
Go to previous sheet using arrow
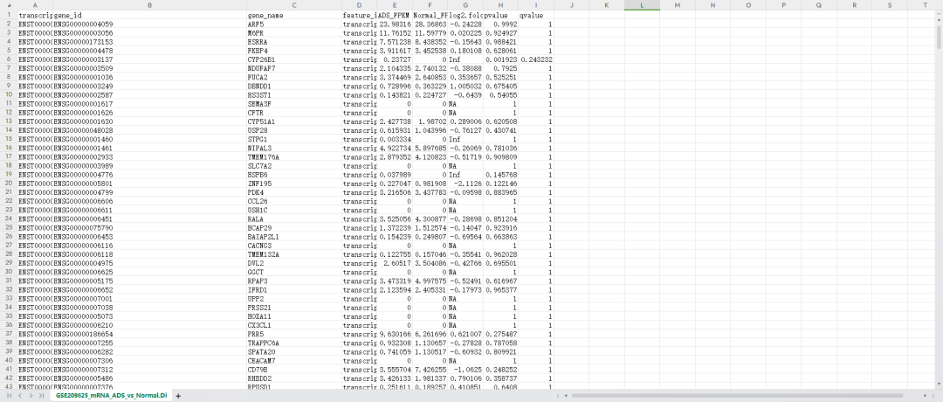(21, 396)
